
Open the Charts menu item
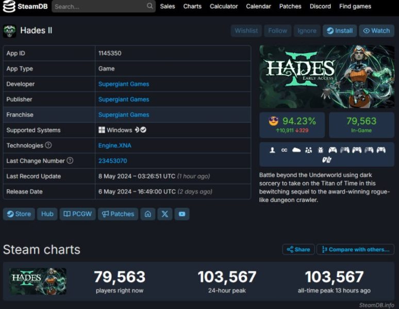click(x=192, y=6)
